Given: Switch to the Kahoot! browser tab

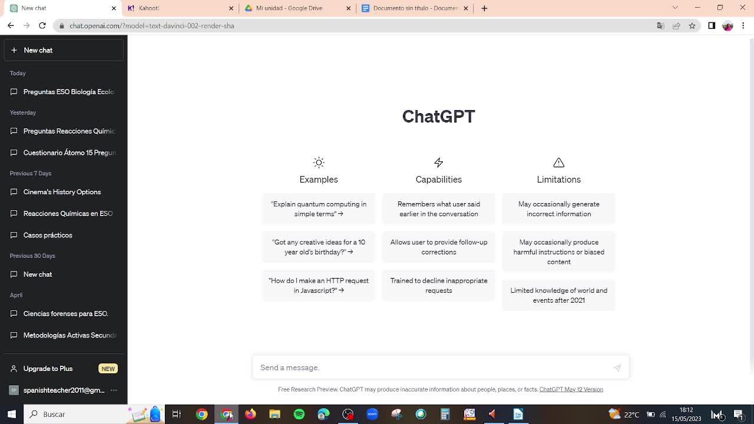Looking at the screenshot, I should pyautogui.click(x=180, y=8).
